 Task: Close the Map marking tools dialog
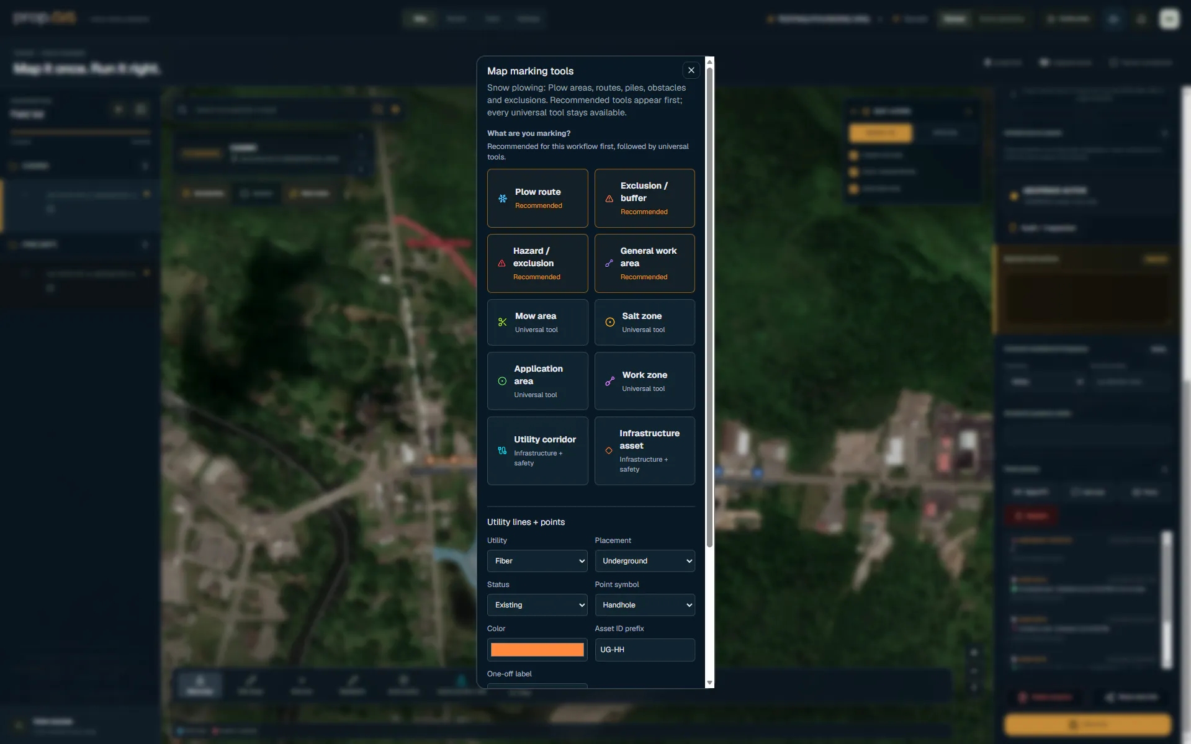pos(691,70)
